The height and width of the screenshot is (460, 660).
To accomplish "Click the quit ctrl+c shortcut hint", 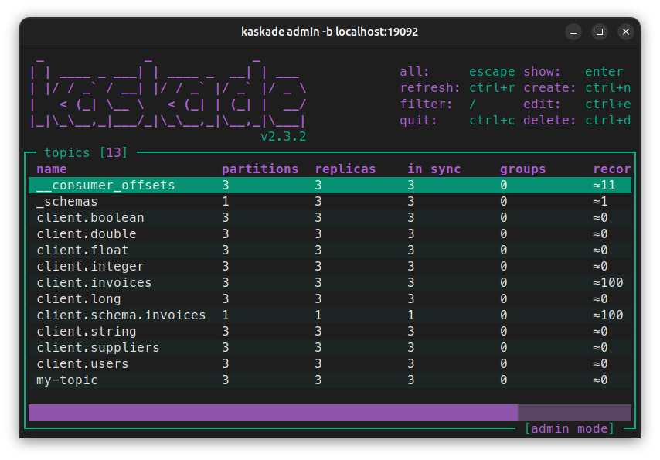I will 457,121.
